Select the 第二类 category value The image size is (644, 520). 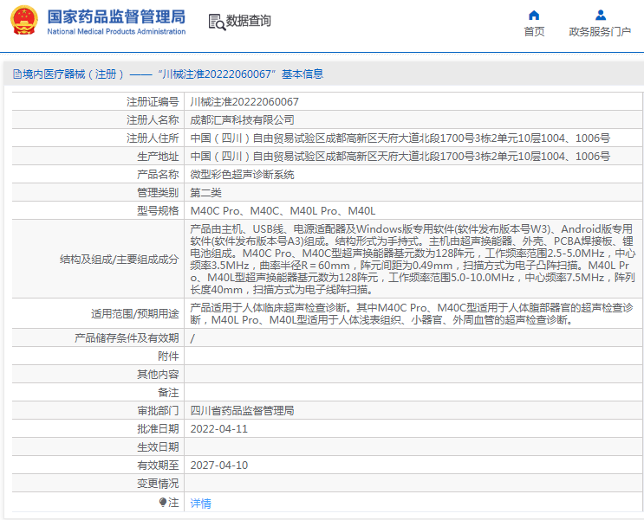tap(205, 193)
